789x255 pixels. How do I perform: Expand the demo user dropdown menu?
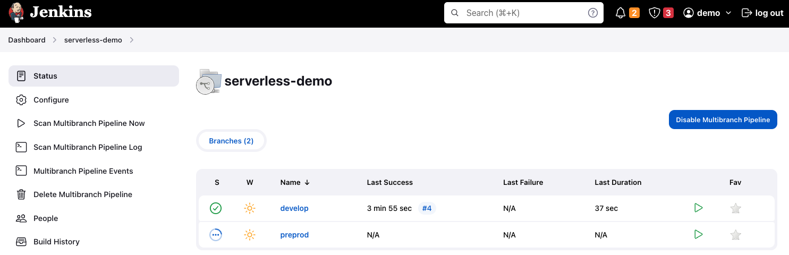(x=728, y=13)
